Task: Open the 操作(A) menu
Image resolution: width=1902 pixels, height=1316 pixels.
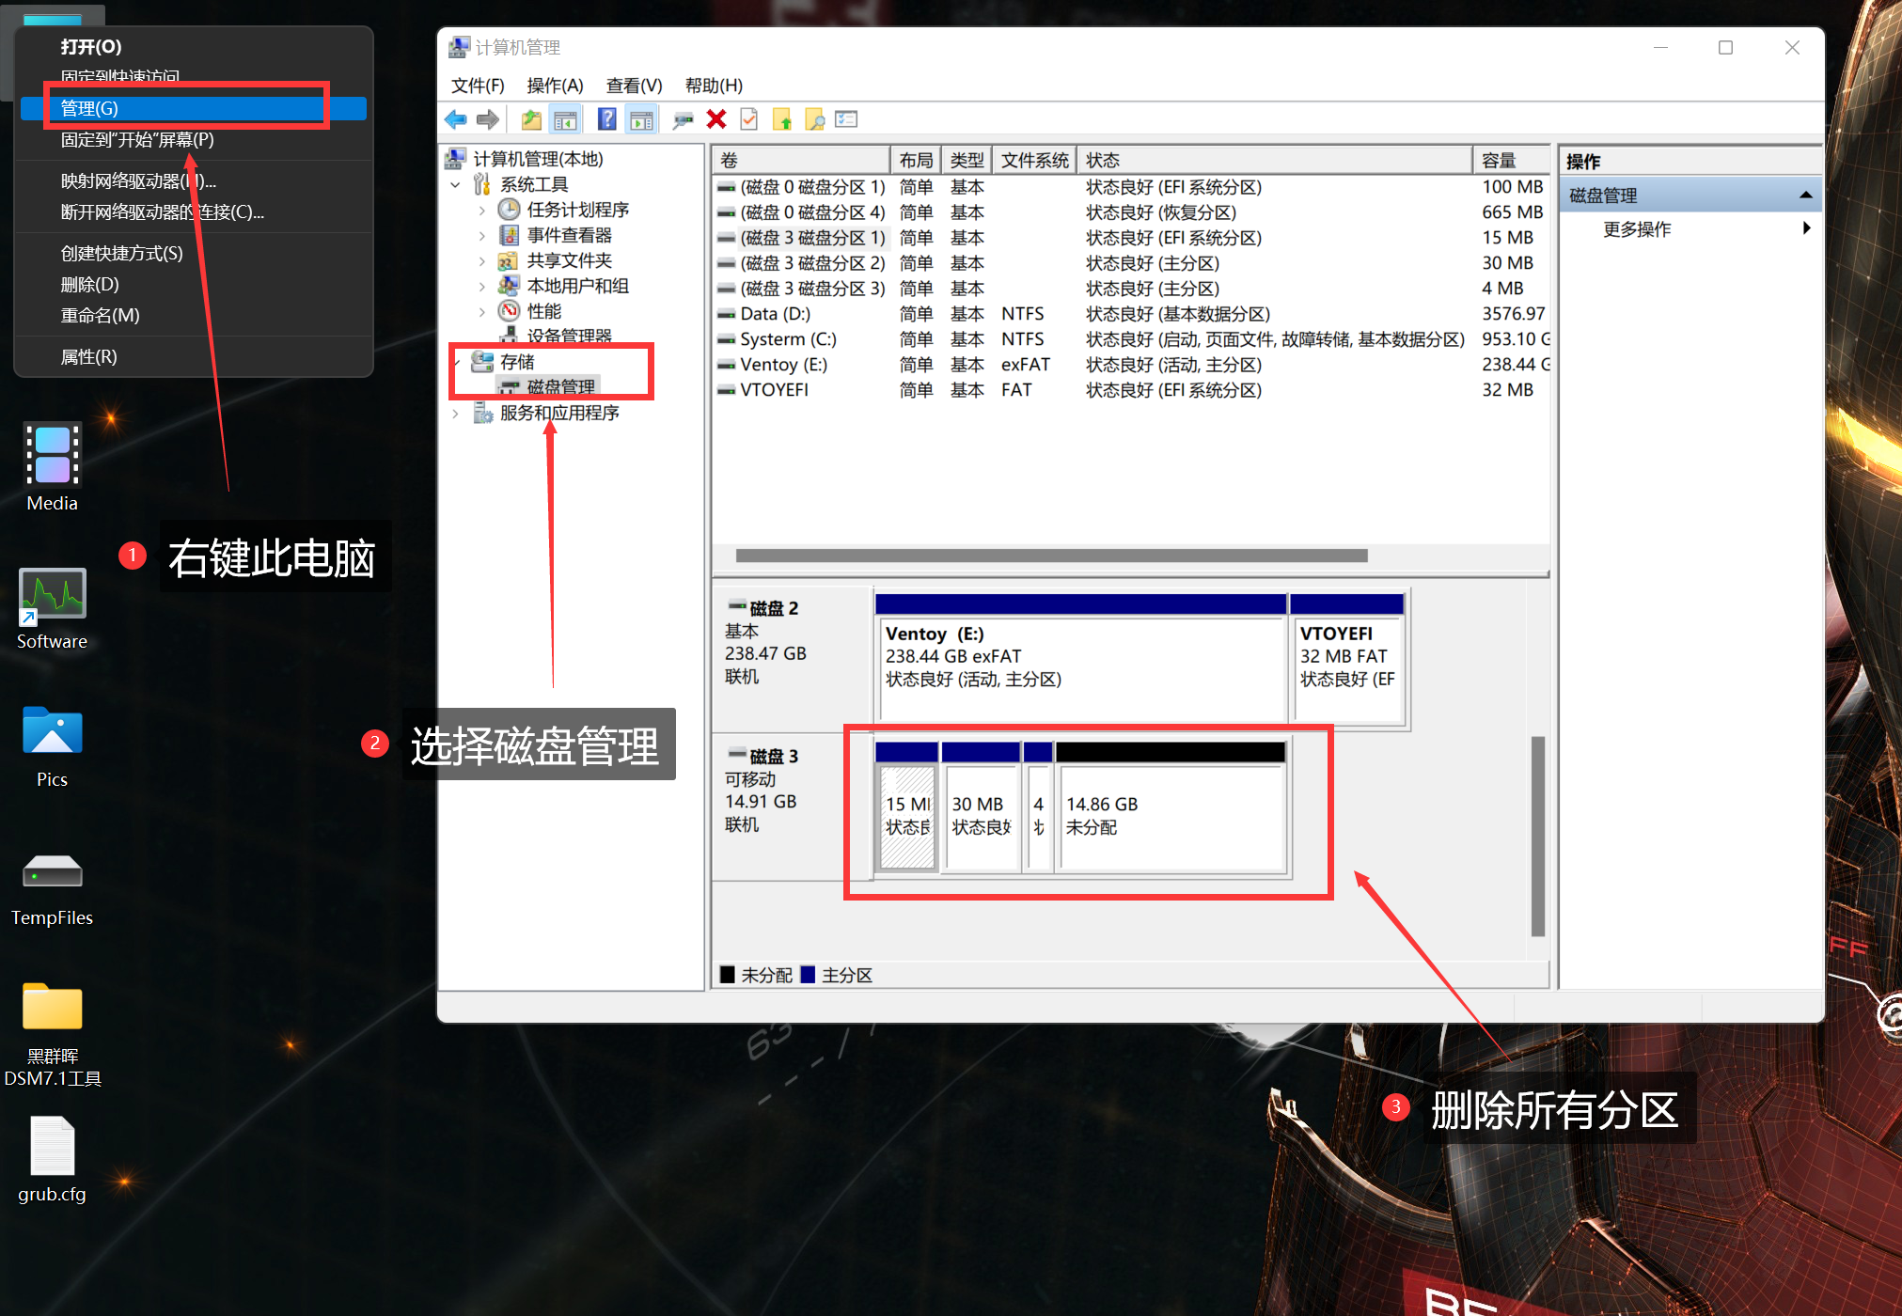Action: coord(555,86)
